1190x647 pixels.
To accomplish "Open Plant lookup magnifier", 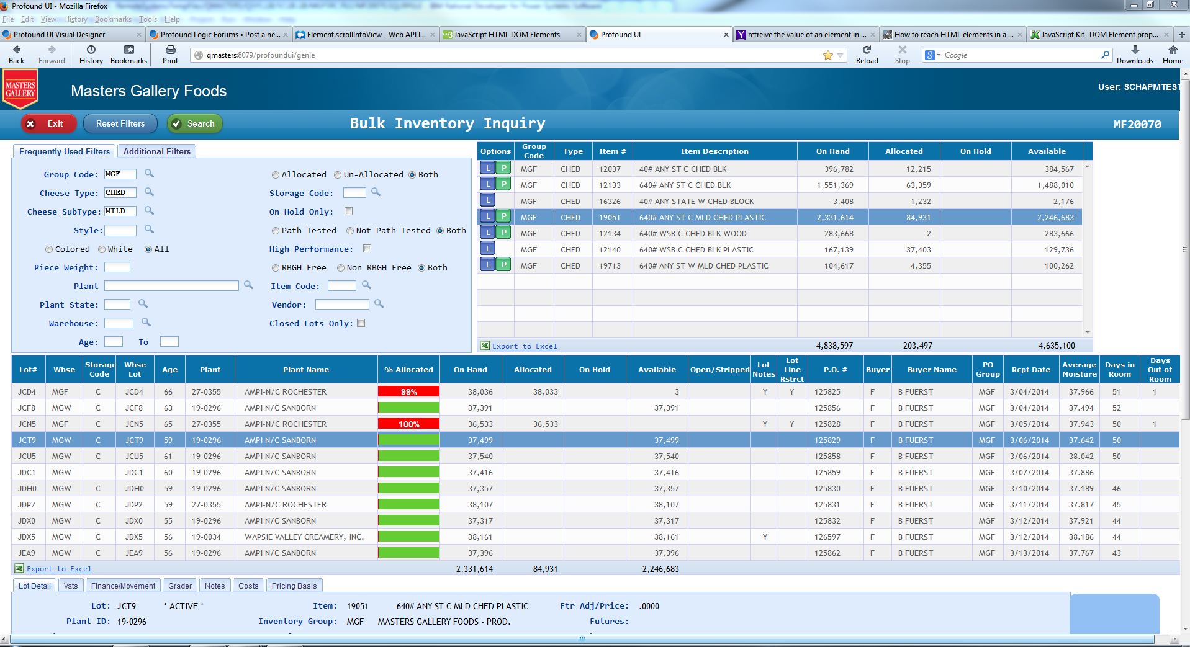I will tap(248, 285).
